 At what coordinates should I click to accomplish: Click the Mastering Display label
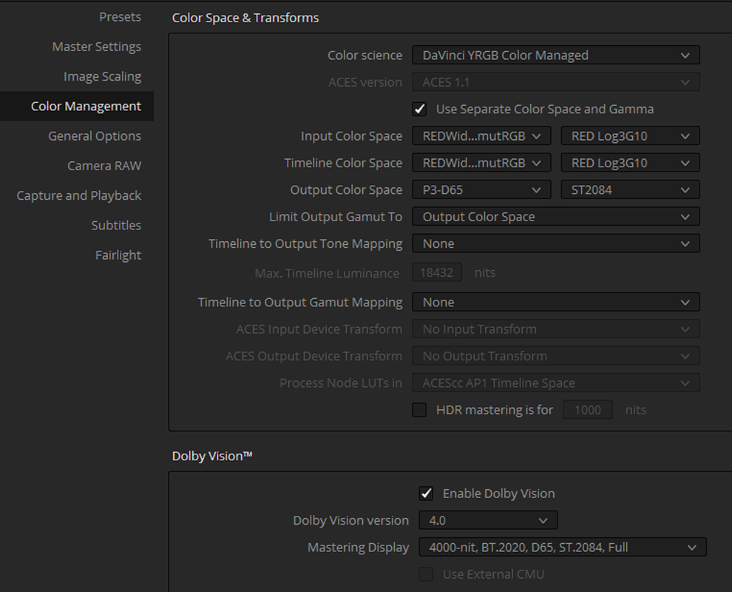point(358,547)
